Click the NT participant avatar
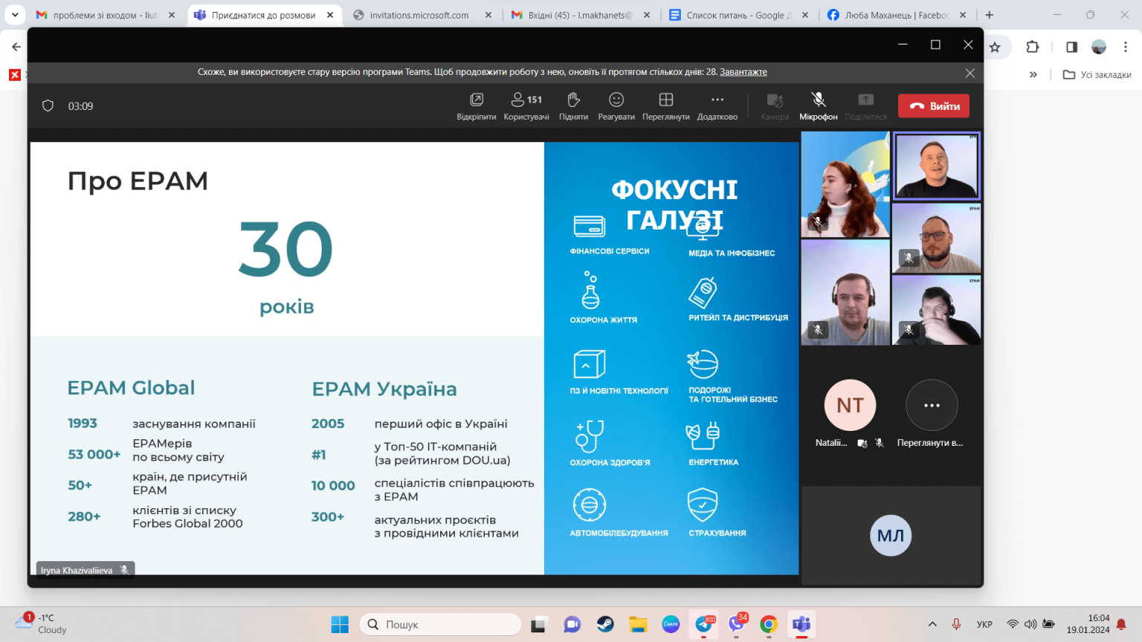The image size is (1142, 642). tap(851, 405)
